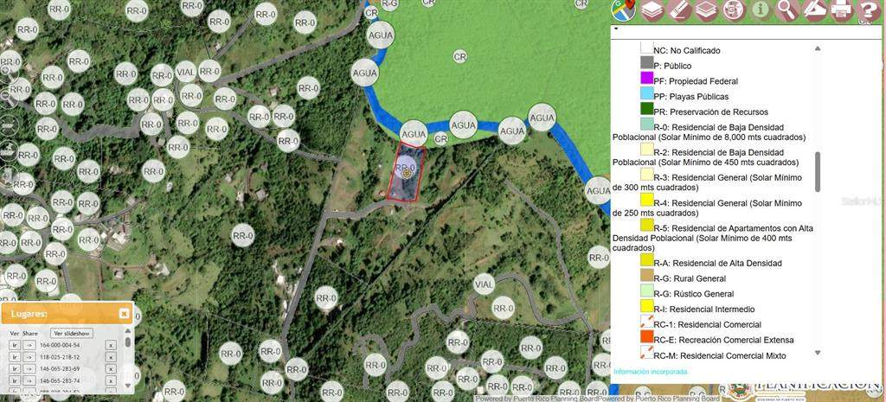Remove place 146-065-283-69 from list

click(111, 369)
